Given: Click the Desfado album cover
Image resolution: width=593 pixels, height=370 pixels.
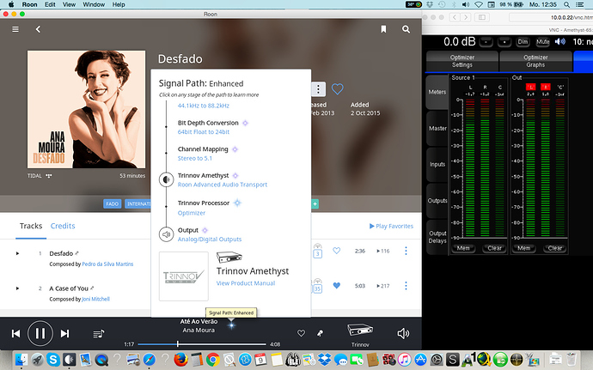Looking at the screenshot, I should 86,110.
